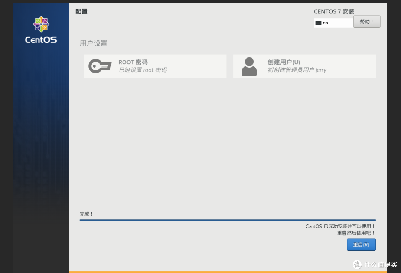Image resolution: width=401 pixels, height=273 pixels.
Task: Open the ROOT 密码 settings tile
Action: pos(155,66)
